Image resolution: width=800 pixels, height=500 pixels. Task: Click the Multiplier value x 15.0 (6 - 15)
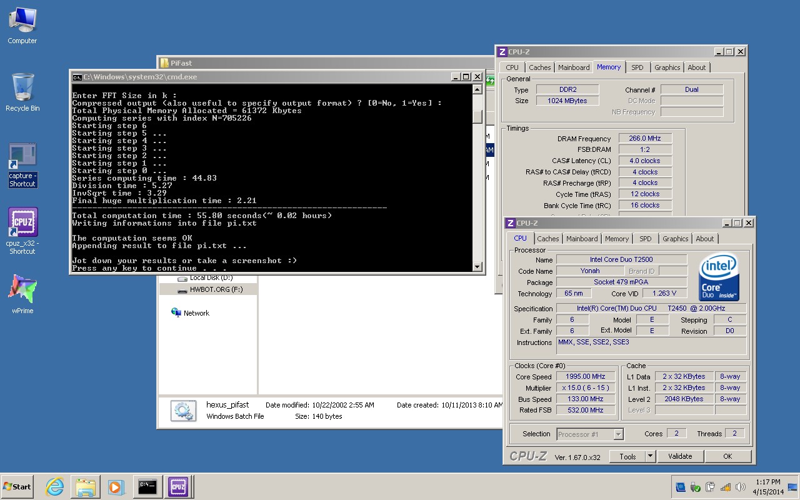coord(586,388)
